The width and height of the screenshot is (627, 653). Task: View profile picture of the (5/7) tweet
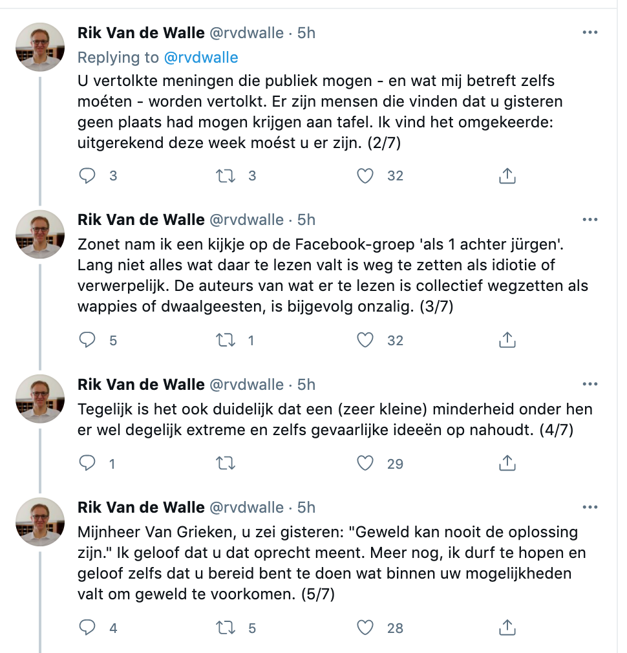pyautogui.click(x=40, y=522)
